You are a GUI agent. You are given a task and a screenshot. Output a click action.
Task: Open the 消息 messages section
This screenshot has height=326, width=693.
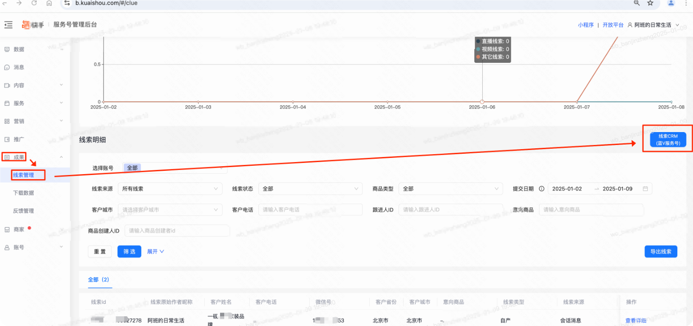pyautogui.click(x=19, y=67)
